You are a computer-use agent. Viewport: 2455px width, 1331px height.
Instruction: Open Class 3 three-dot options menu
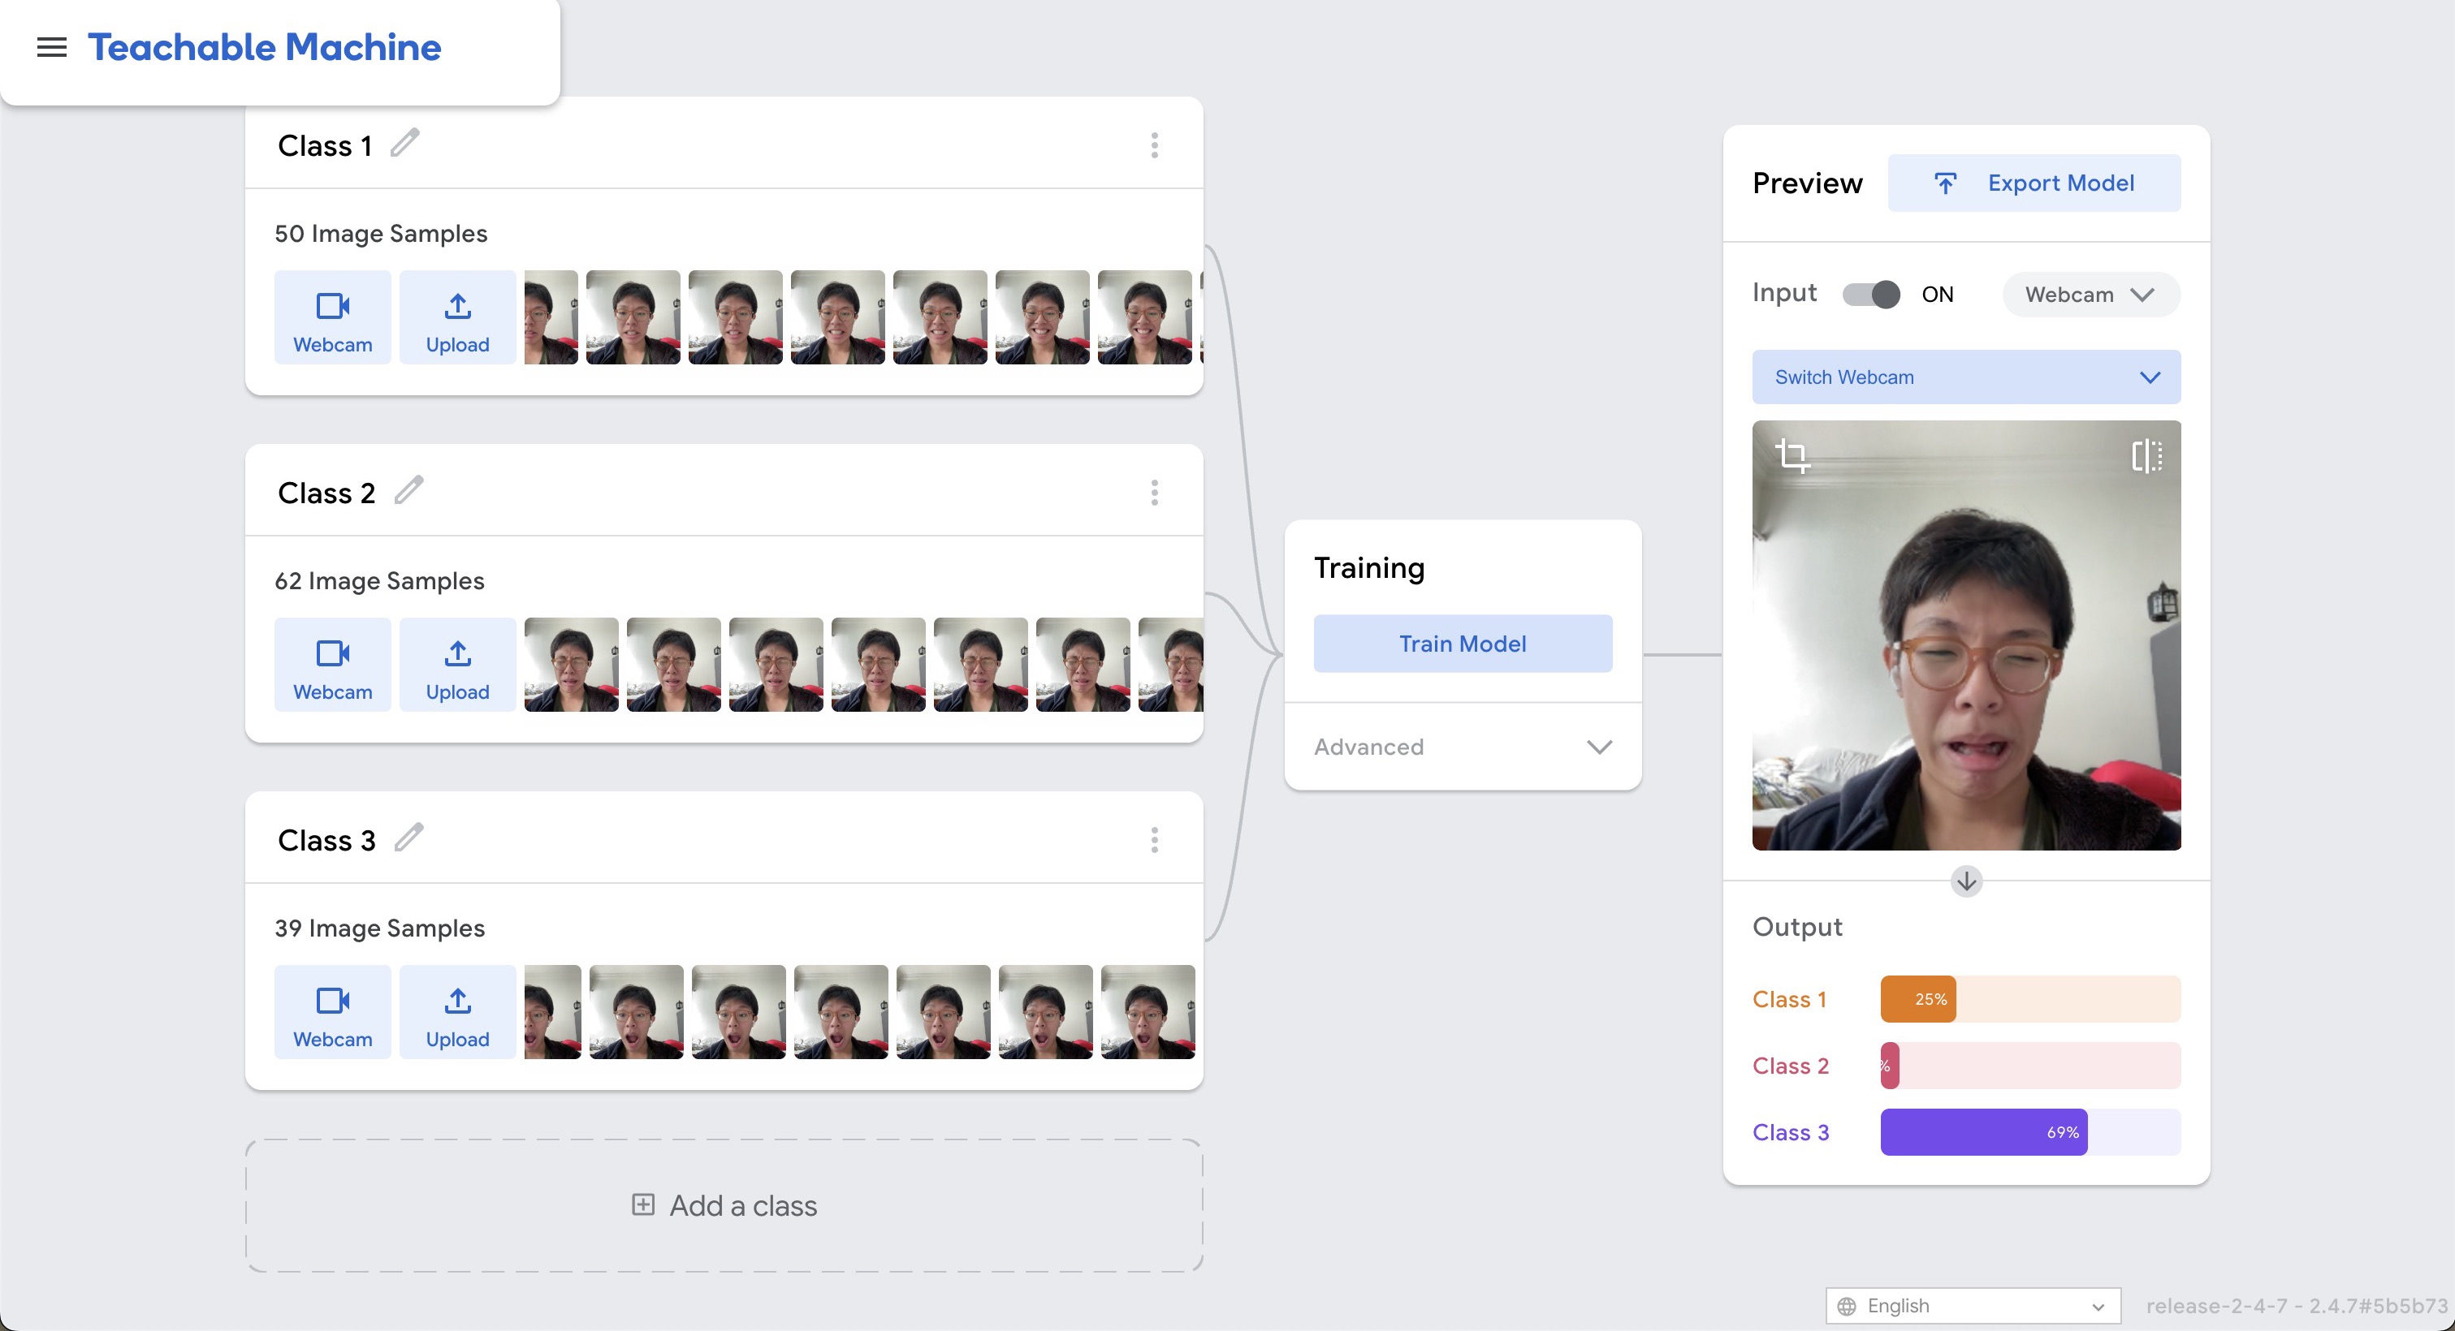[1154, 840]
